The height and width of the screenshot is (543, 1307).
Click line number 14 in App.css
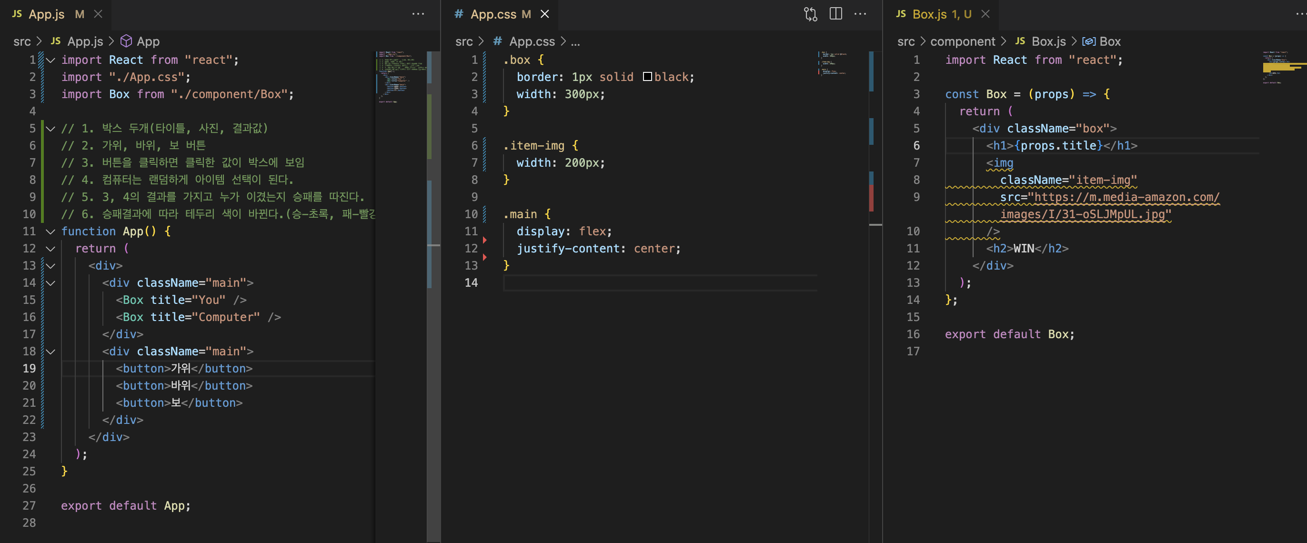pyautogui.click(x=472, y=282)
